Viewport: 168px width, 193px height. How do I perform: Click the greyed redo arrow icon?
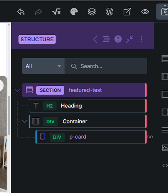point(39,12)
